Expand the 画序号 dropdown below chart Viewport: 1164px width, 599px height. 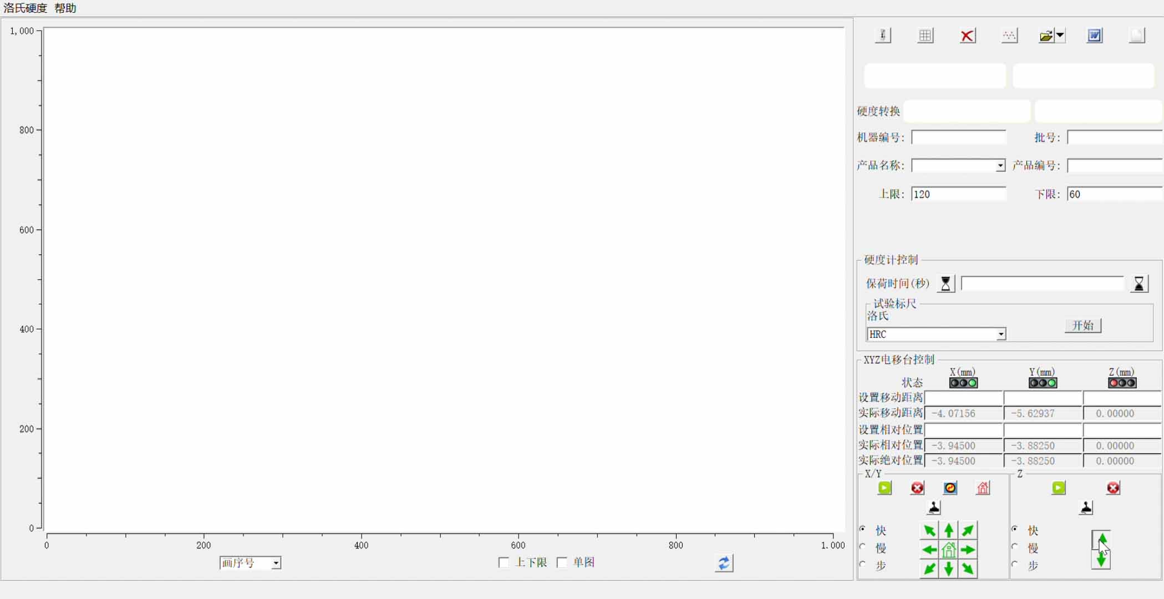(276, 564)
